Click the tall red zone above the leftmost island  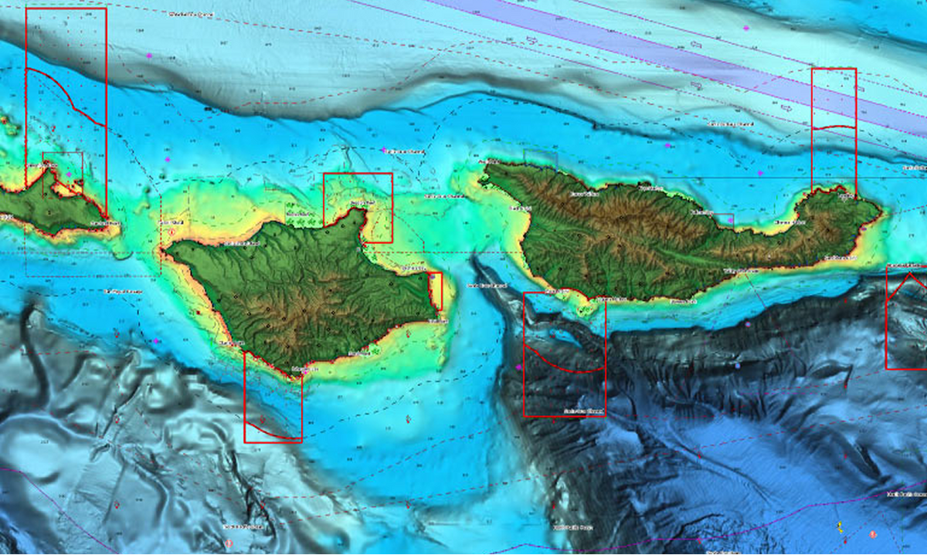click(66, 108)
